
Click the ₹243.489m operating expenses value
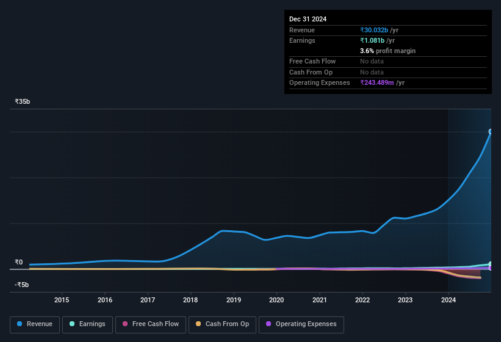tap(377, 82)
